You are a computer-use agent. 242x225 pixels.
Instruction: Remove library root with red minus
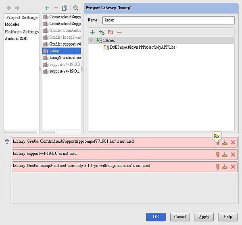coord(119,32)
